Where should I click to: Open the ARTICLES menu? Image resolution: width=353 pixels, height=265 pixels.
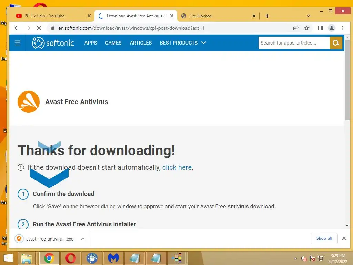[141, 43]
